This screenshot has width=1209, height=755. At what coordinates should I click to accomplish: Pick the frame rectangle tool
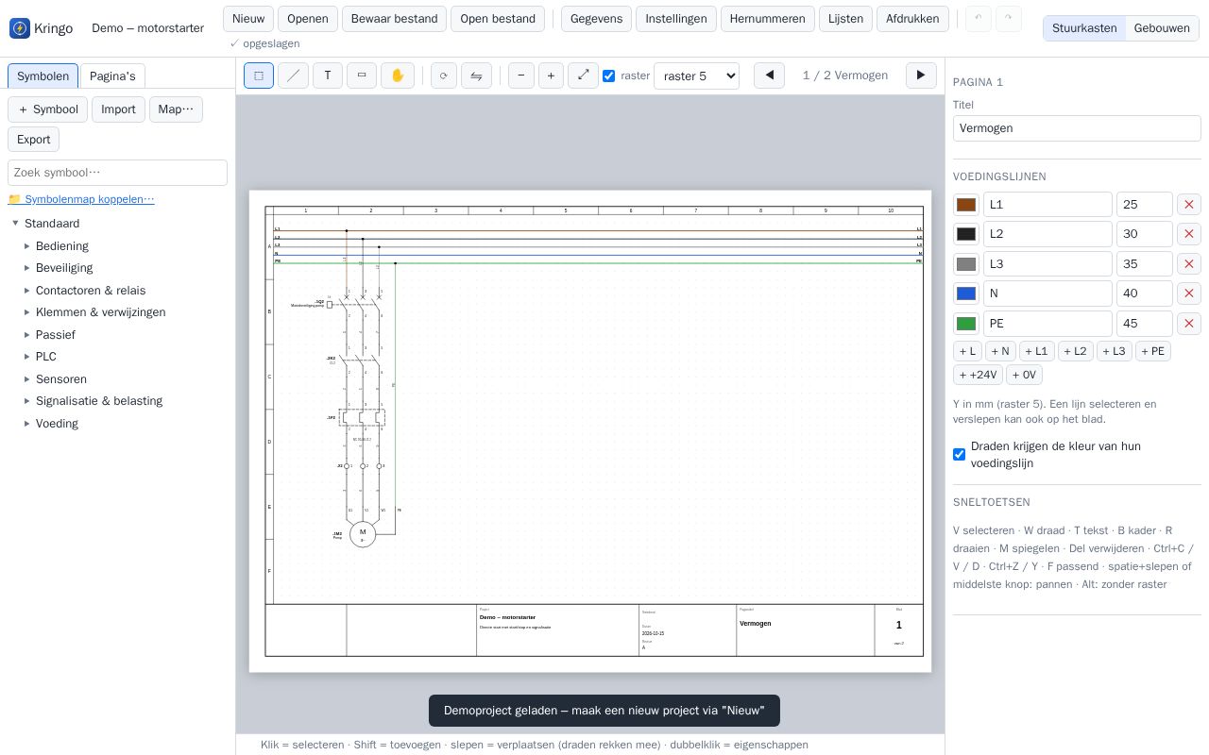(362, 75)
